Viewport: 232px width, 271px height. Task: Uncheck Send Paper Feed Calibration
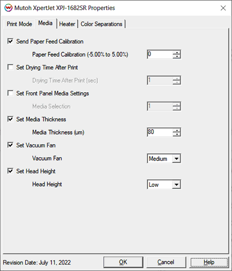pos(11,41)
